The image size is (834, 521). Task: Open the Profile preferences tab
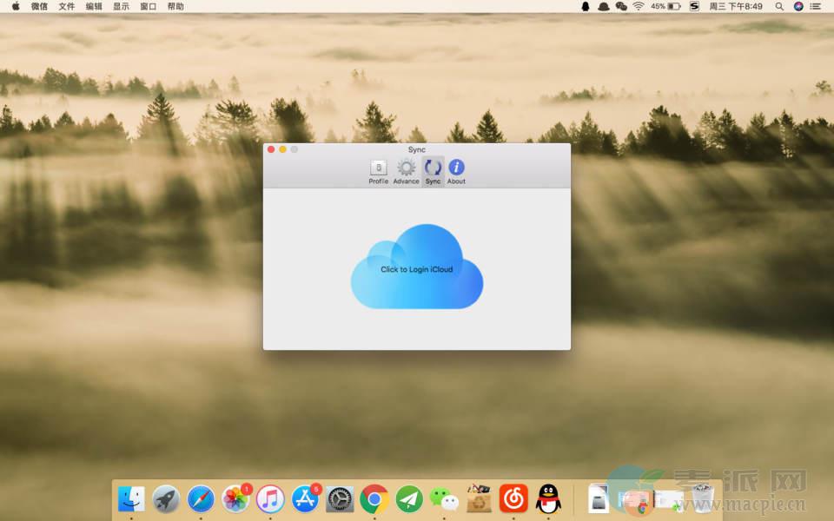pyautogui.click(x=378, y=171)
